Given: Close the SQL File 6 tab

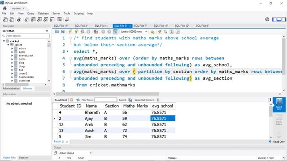Looking at the screenshot, I should tap(130, 26).
